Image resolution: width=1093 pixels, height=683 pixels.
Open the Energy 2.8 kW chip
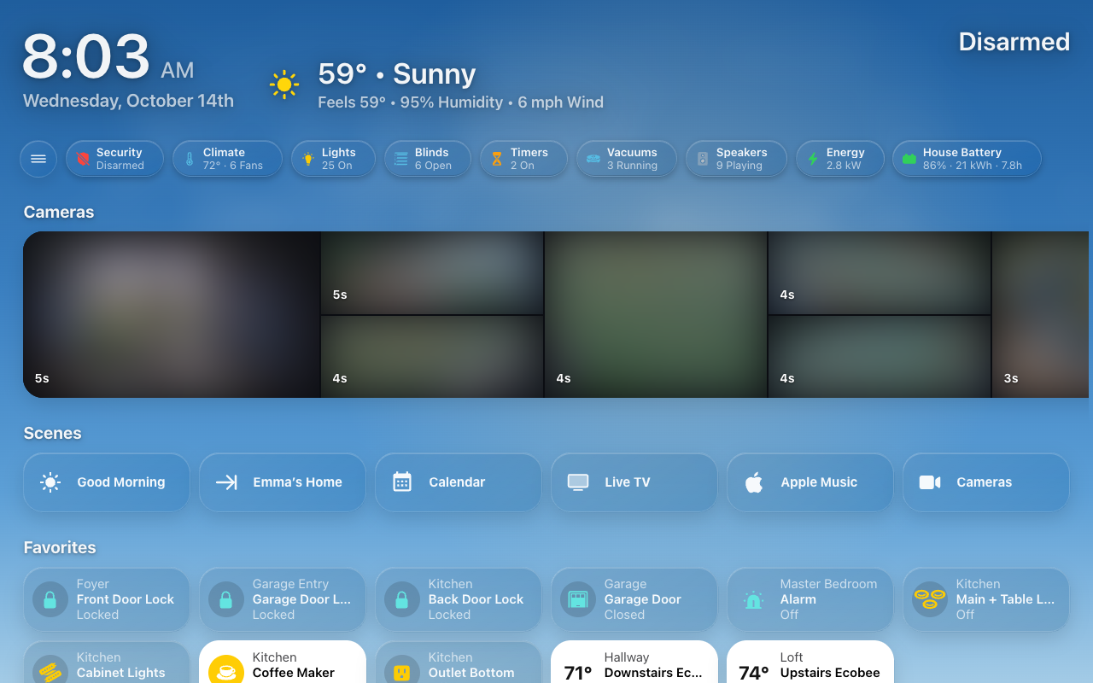coord(839,159)
